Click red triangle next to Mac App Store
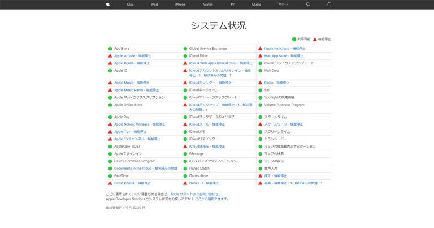434x228 pixels. pos(260,56)
